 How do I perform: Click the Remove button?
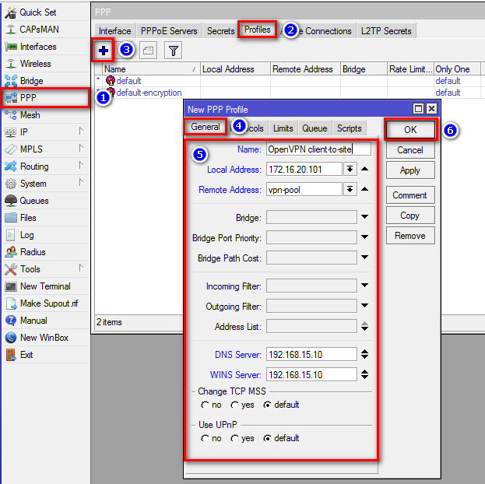[x=410, y=236]
